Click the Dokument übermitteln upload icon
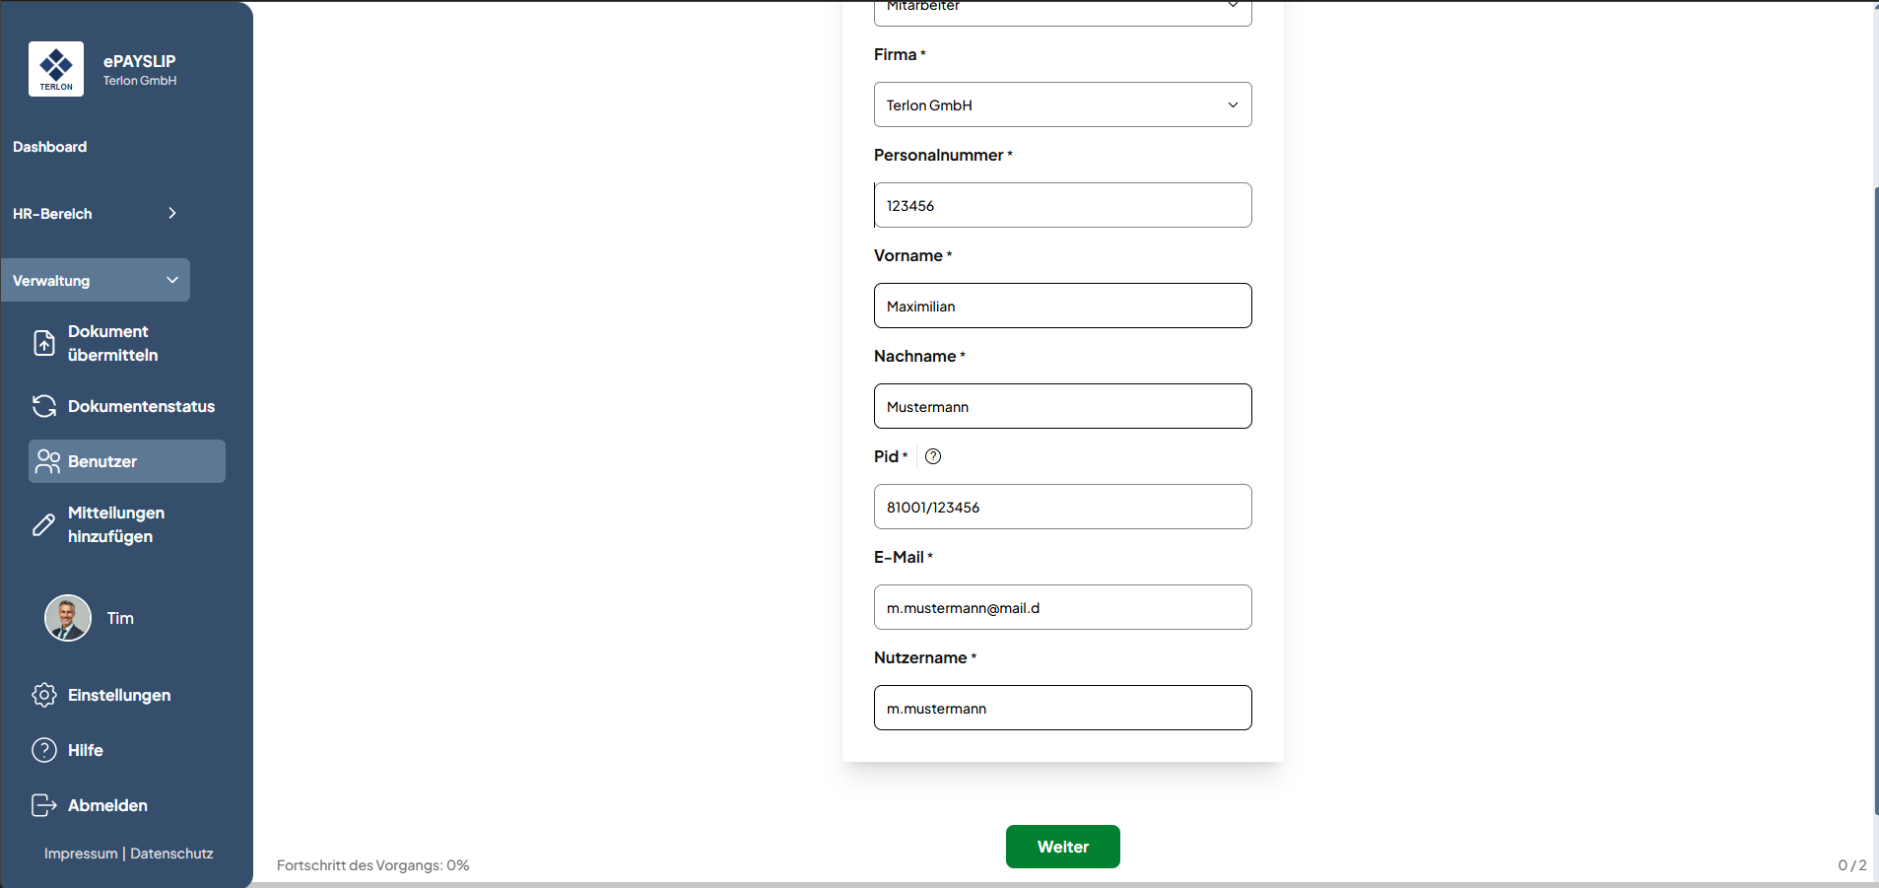Viewport: 1879px width, 888px height. click(44, 343)
